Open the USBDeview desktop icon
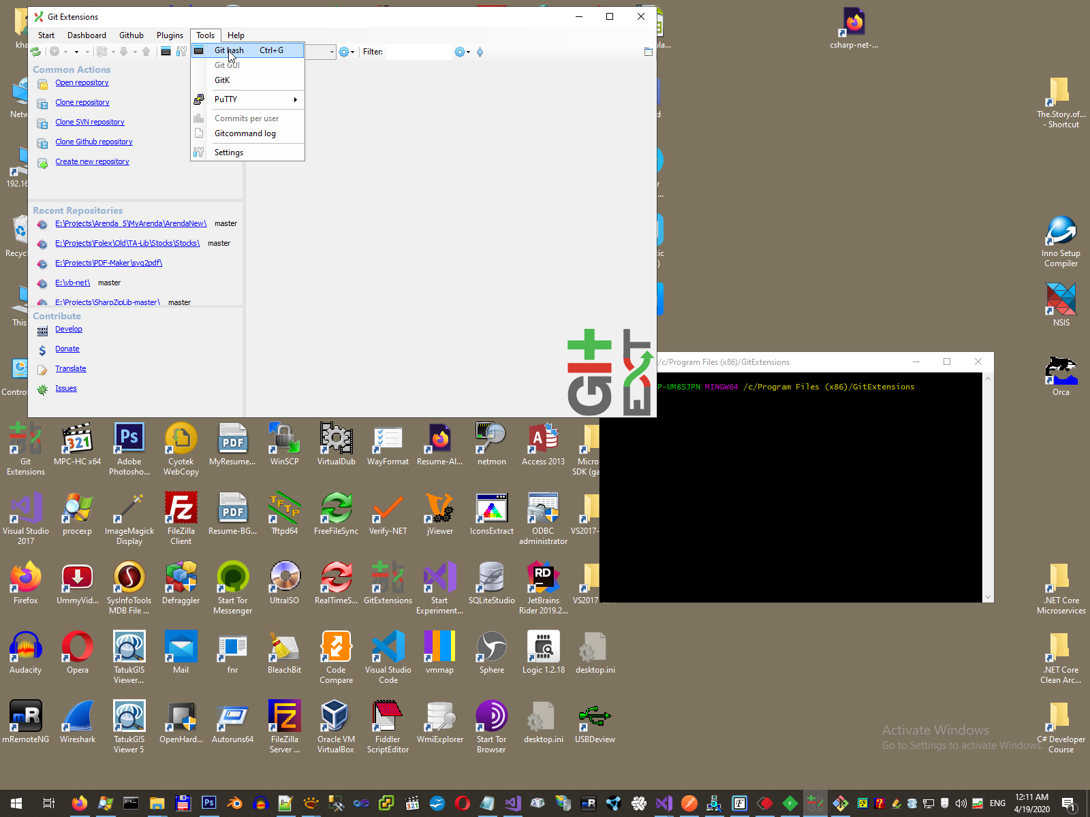Image resolution: width=1090 pixels, height=817 pixels. tap(595, 721)
